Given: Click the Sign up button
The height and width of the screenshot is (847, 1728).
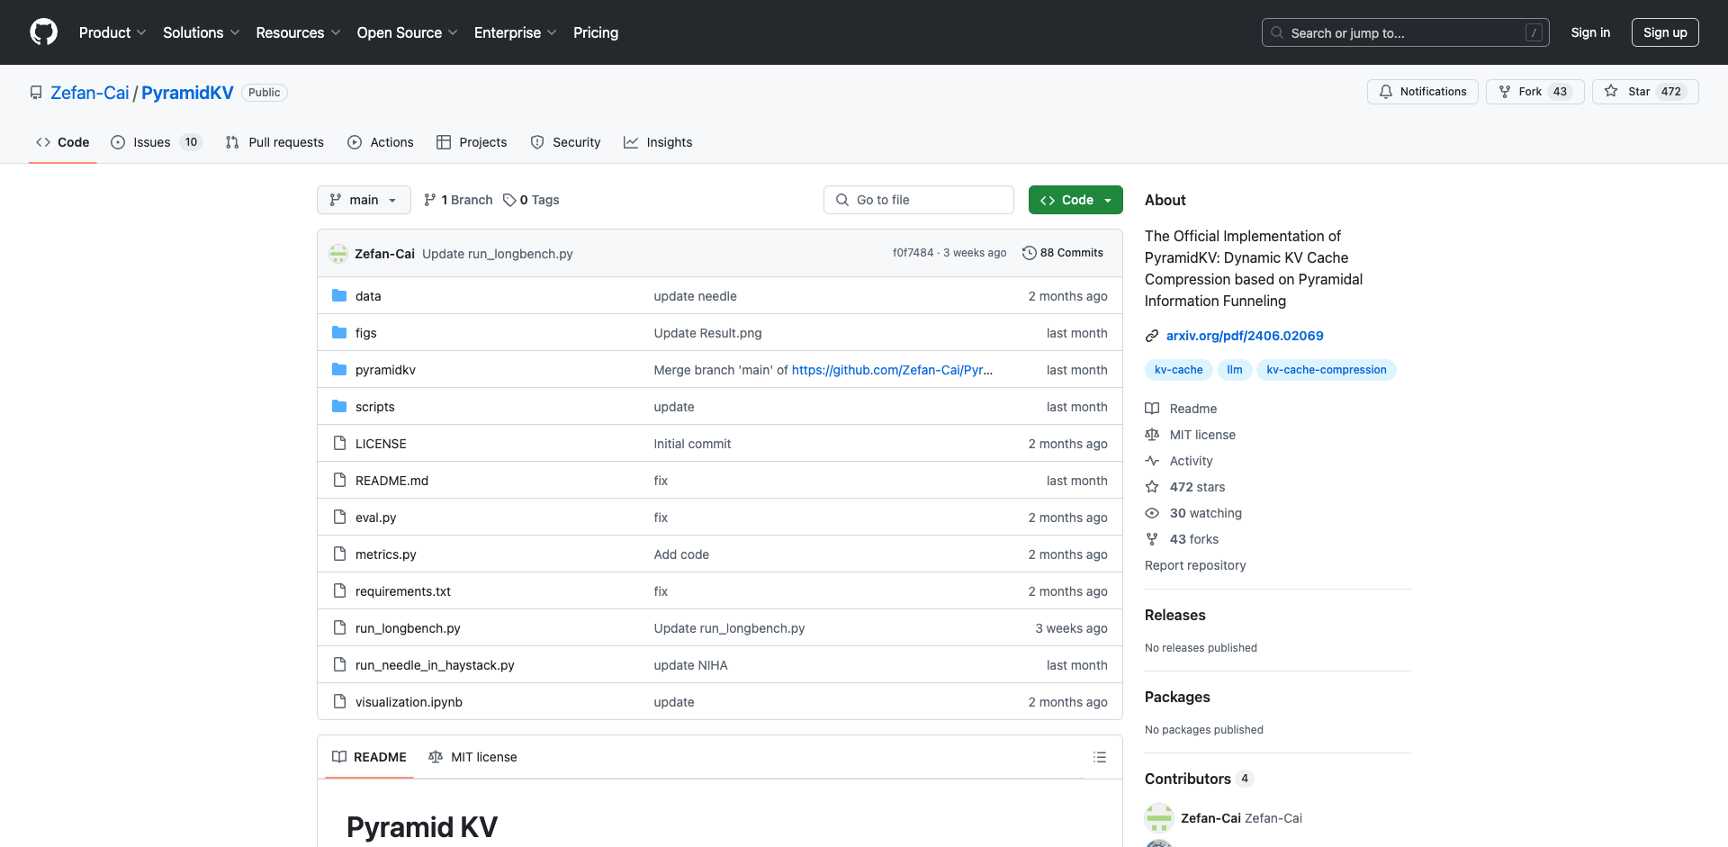Looking at the screenshot, I should click(1665, 32).
